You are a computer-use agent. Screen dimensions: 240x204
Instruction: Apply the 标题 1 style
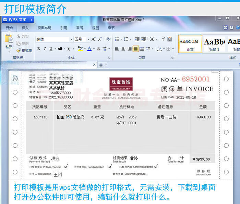click(x=214, y=44)
